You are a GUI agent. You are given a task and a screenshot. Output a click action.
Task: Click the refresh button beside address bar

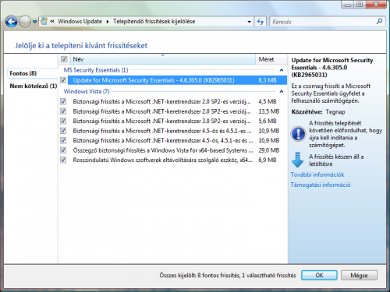[x=261, y=22]
